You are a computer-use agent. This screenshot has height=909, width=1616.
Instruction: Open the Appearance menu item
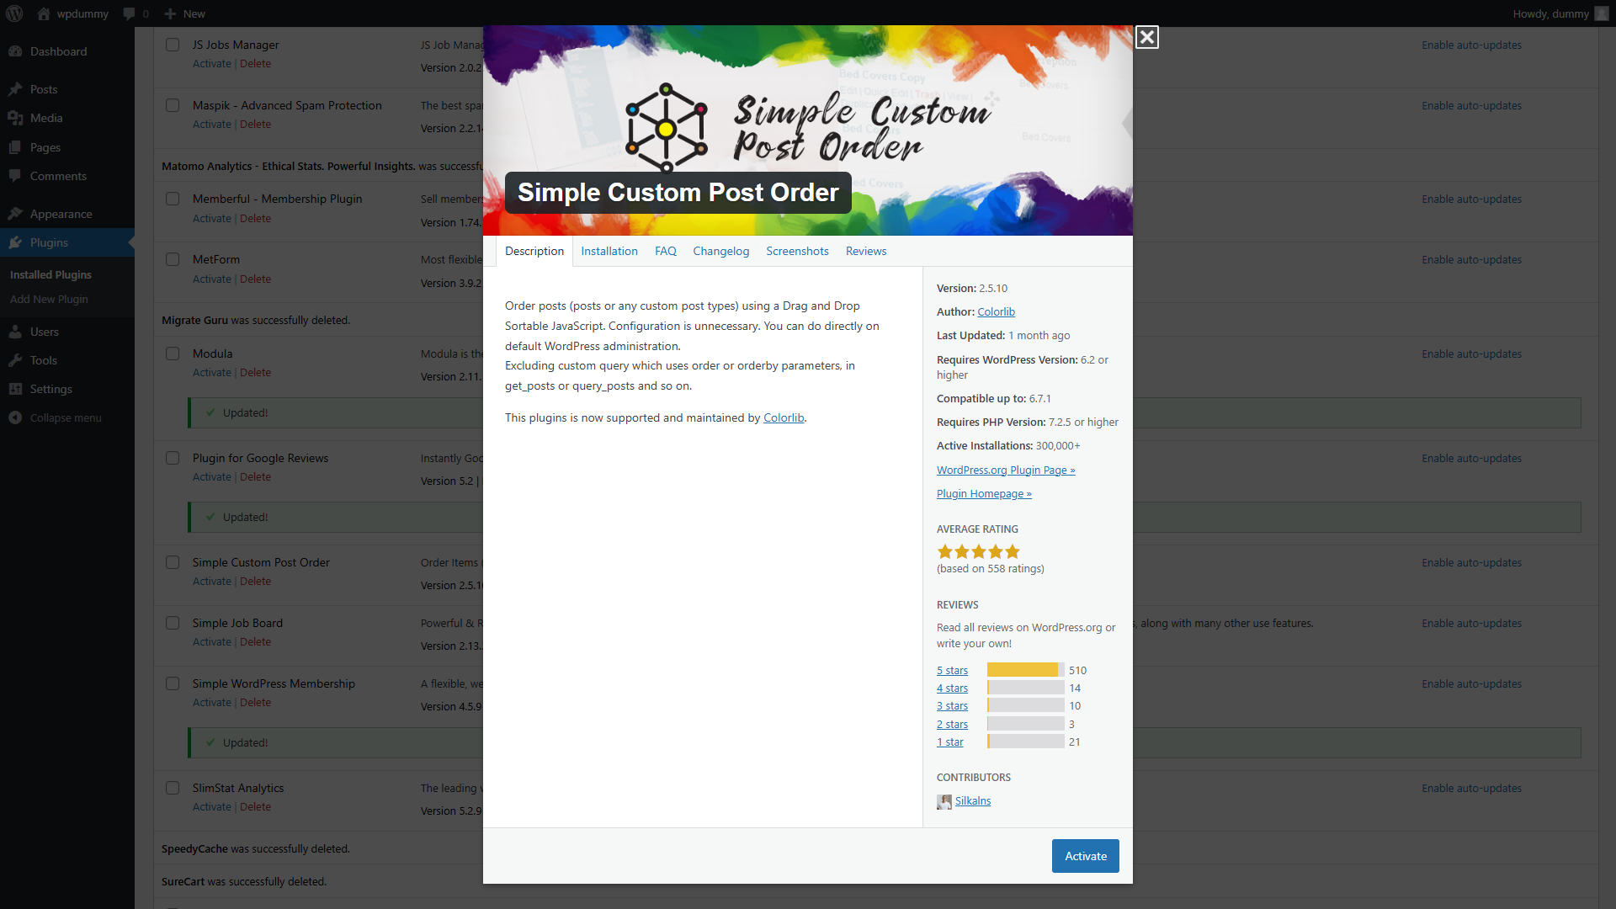pyautogui.click(x=67, y=214)
